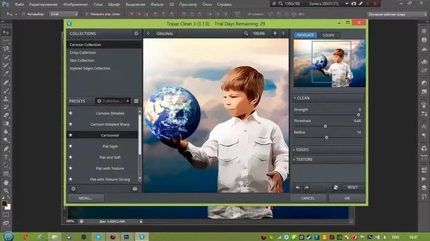430x241 pixels.
Task: Open the Редактирование menu
Action: point(43,5)
